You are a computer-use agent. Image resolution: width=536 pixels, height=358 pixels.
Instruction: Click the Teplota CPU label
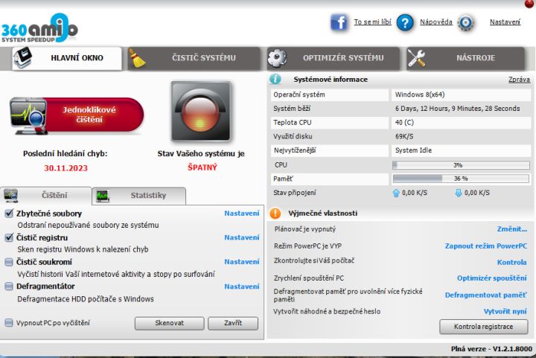coord(293,123)
